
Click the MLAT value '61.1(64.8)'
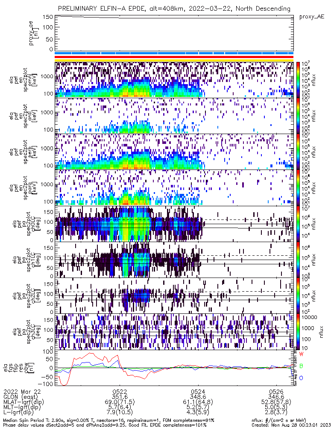(198, 402)
